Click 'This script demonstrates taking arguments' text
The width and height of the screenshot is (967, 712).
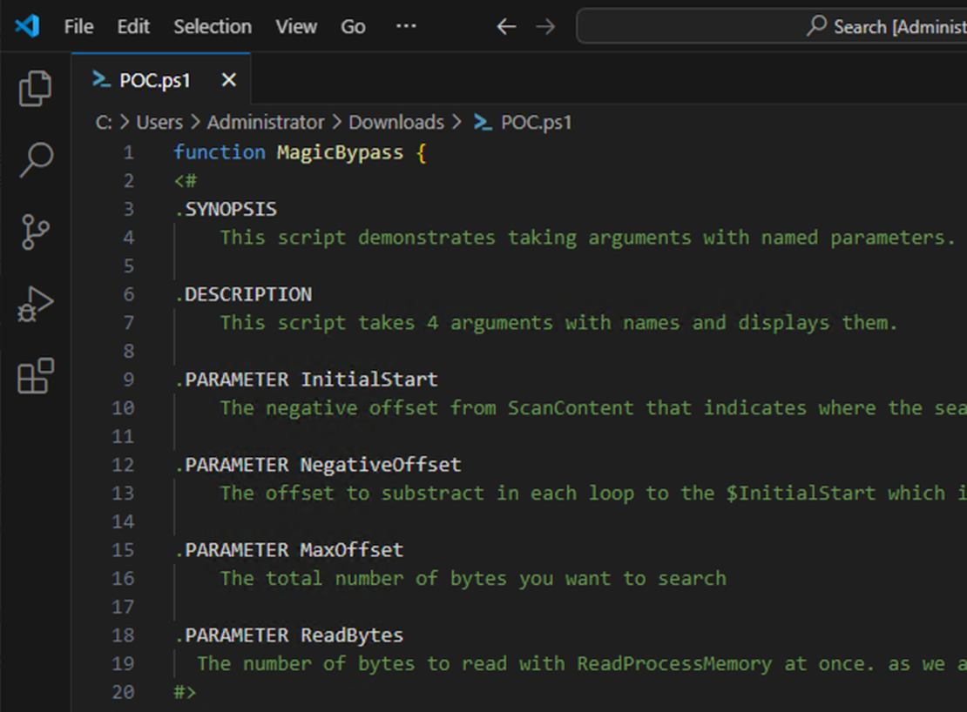456,238
